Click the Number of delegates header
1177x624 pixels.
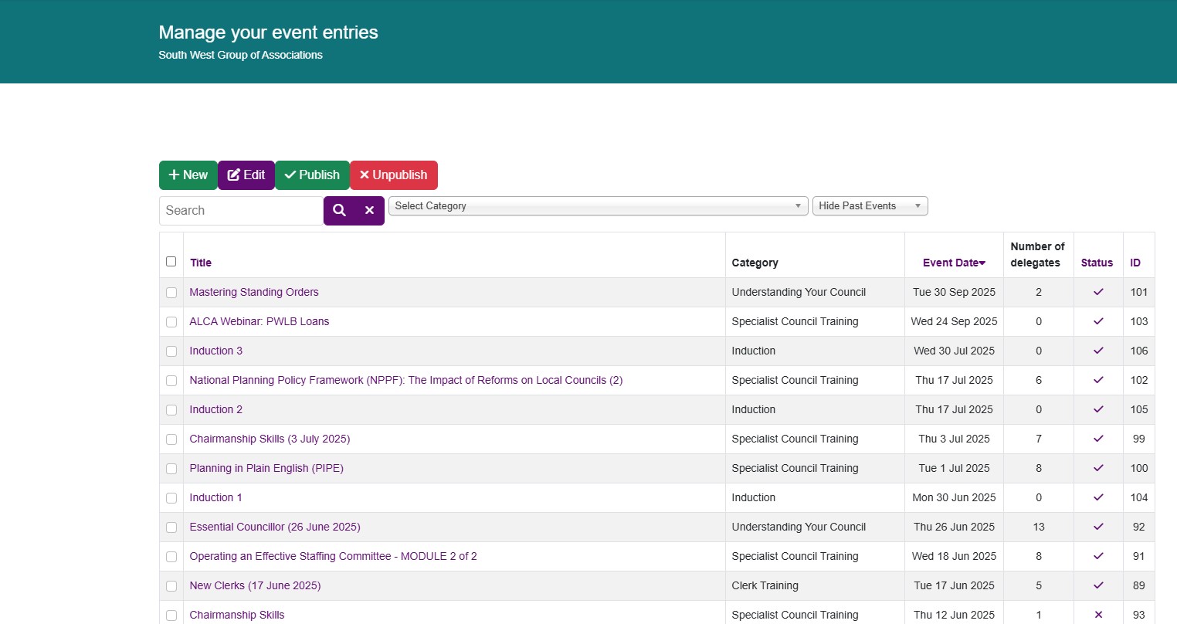1037,254
